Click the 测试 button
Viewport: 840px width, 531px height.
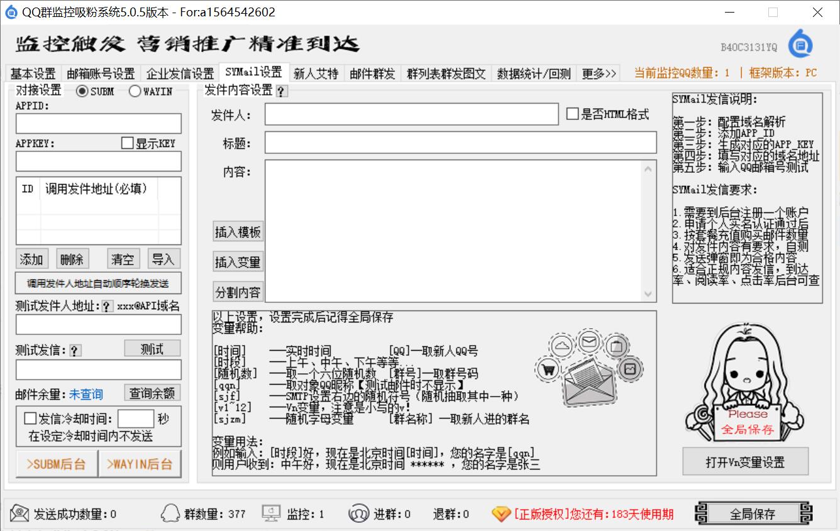152,349
